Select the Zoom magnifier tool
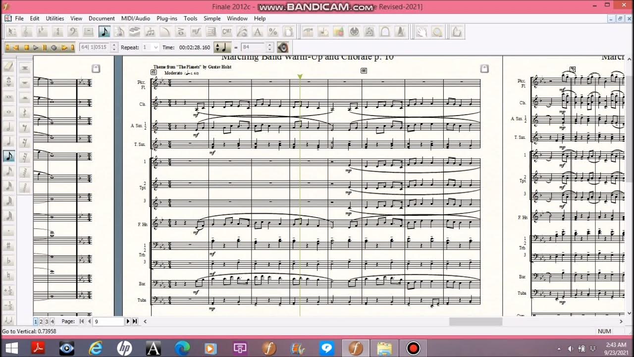 pos(437,32)
